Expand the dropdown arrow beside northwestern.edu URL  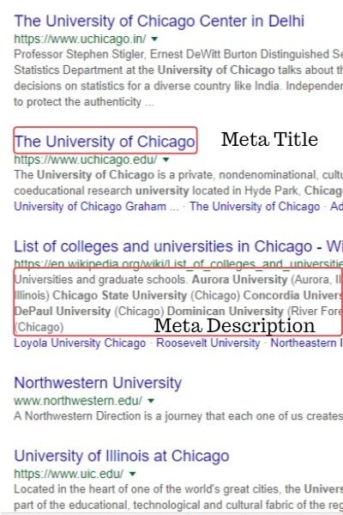click(x=151, y=401)
